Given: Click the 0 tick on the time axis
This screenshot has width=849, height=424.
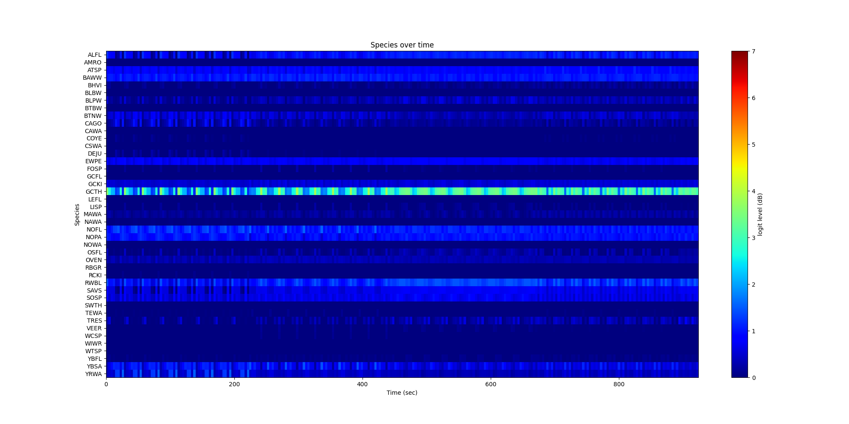Looking at the screenshot, I should click(x=106, y=384).
